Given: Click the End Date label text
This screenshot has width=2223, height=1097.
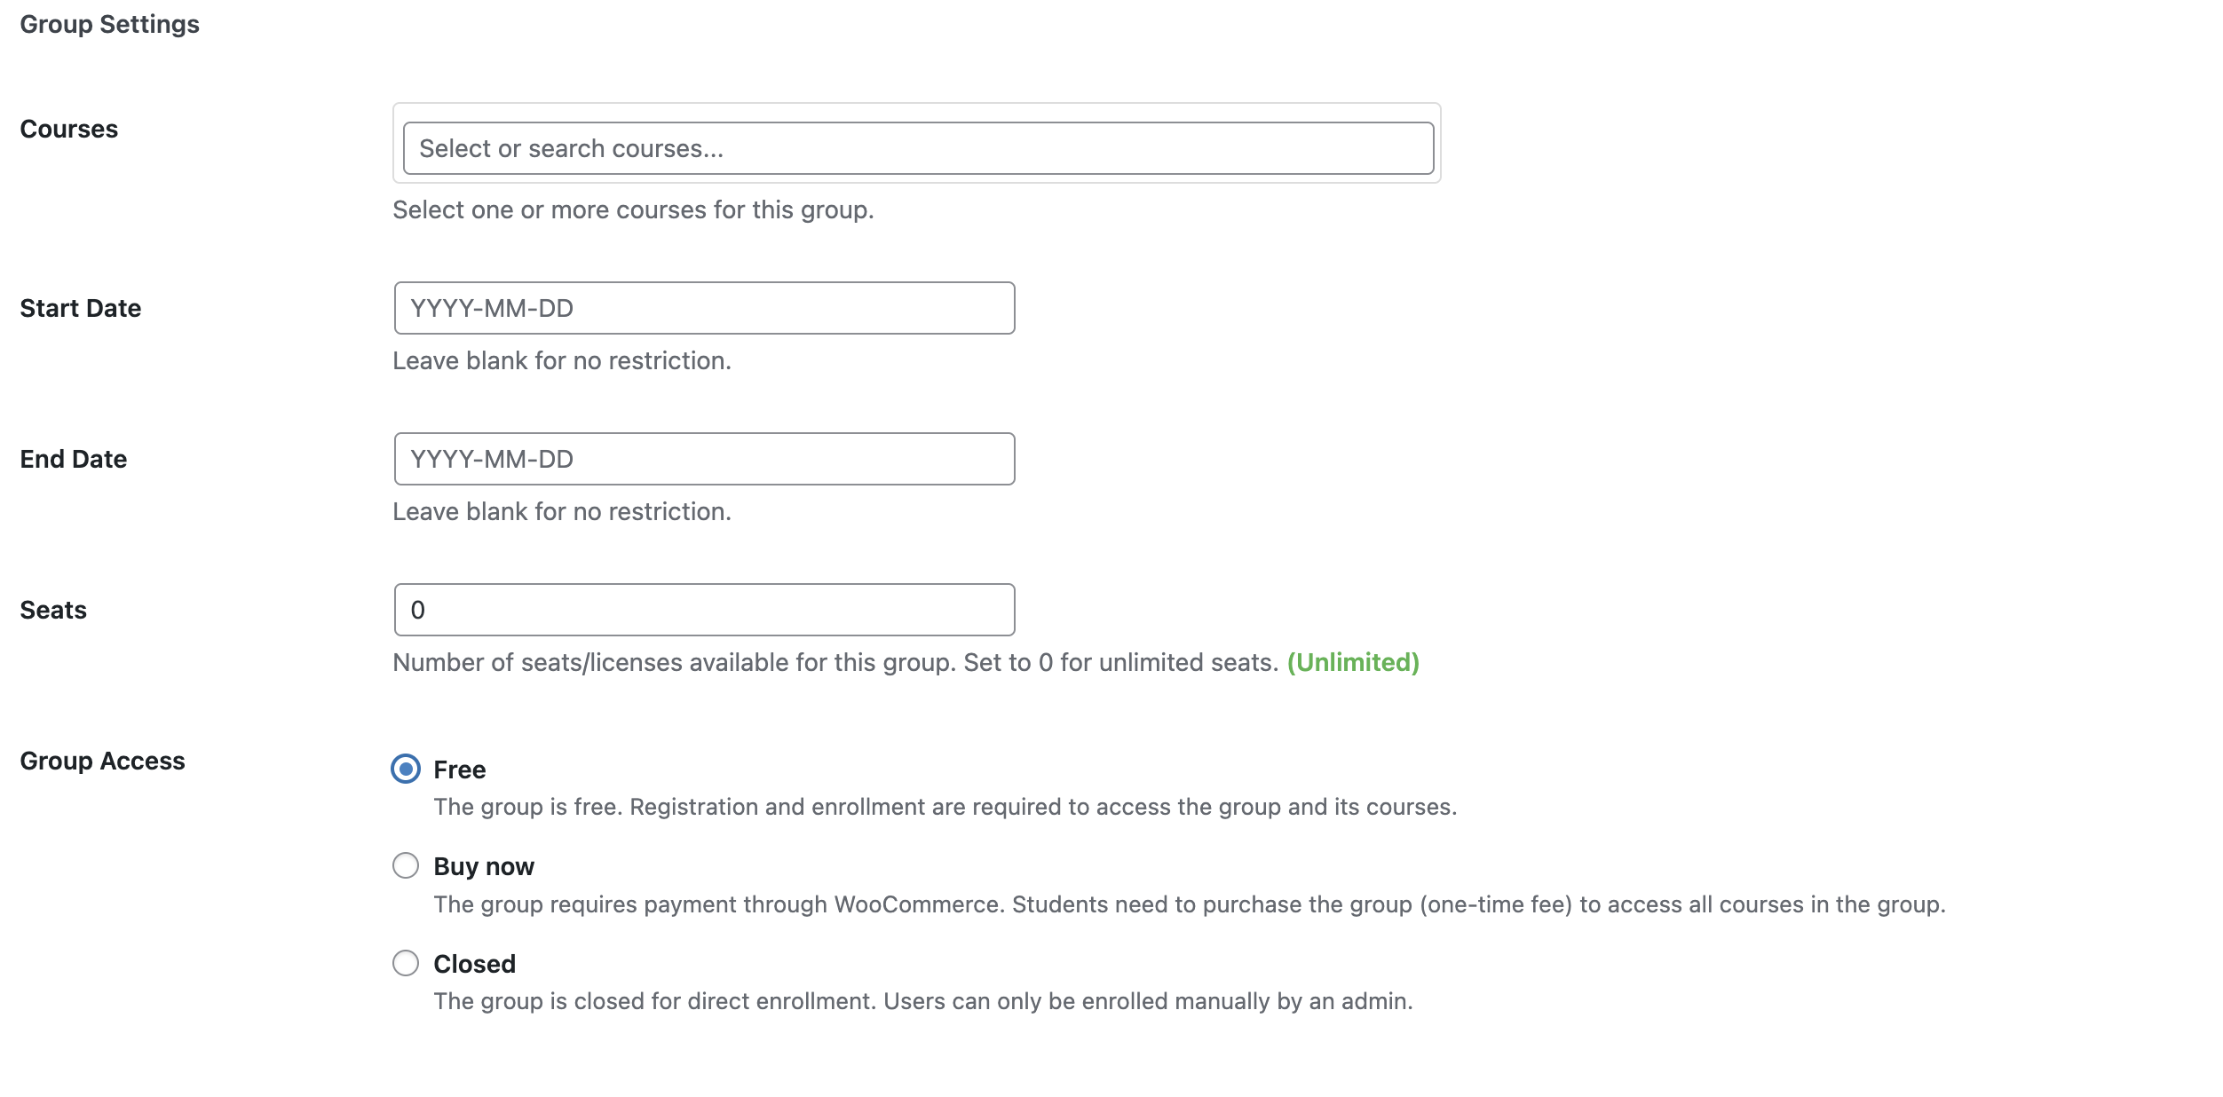Looking at the screenshot, I should 73,459.
